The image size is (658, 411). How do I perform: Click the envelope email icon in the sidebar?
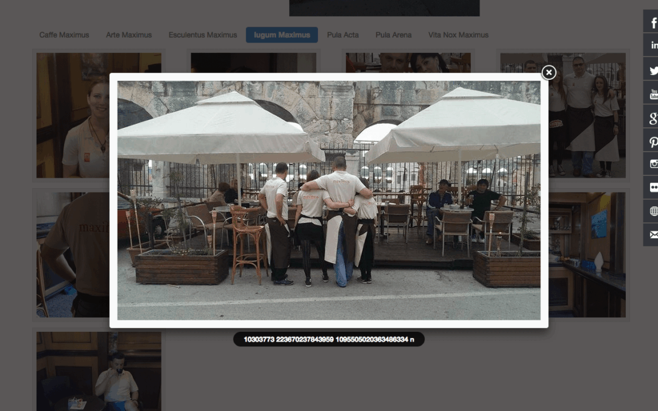pyautogui.click(x=651, y=235)
